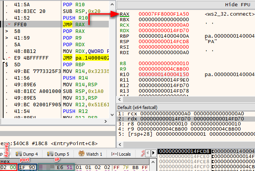Click the RDX register value 000000000014FD70
Screen dimensions: 255x171
point(164,31)
